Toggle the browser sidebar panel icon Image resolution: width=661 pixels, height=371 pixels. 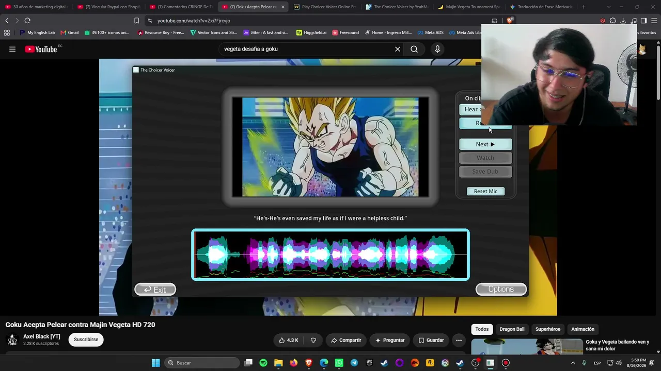[643, 21]
